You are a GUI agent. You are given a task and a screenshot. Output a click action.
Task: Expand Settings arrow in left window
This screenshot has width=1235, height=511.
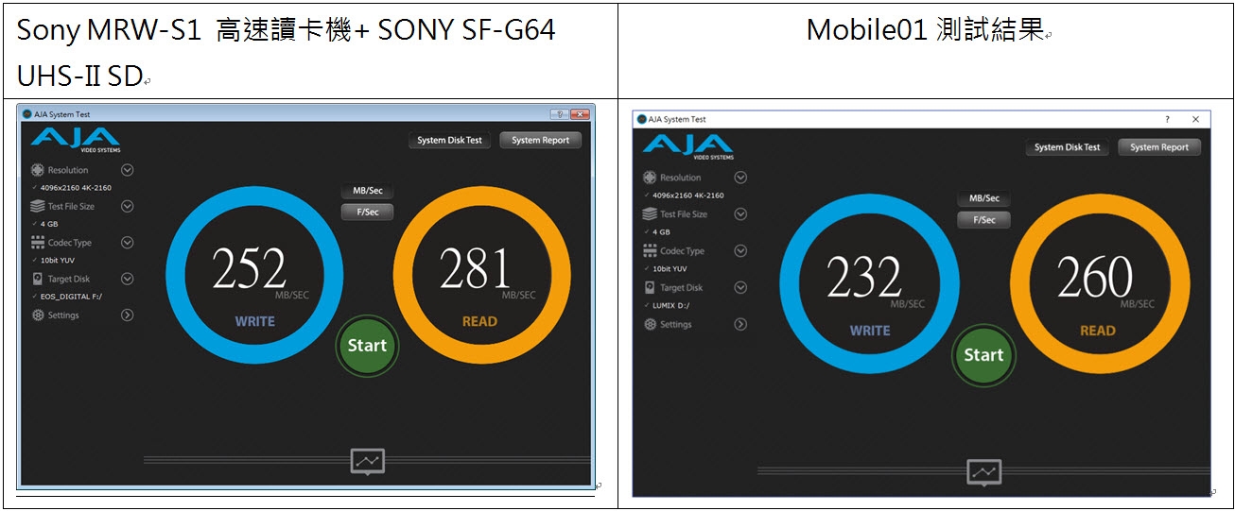point(127,315)
